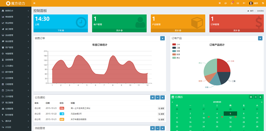Open the chat bubble icon in top bar

(x=226, y=3)
